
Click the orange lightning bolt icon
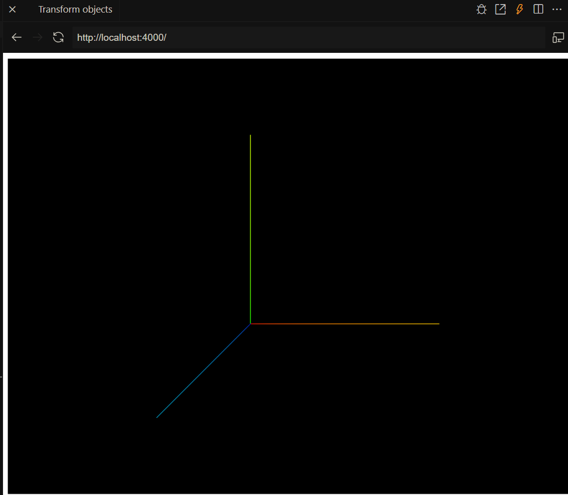[x=520, y=10]
